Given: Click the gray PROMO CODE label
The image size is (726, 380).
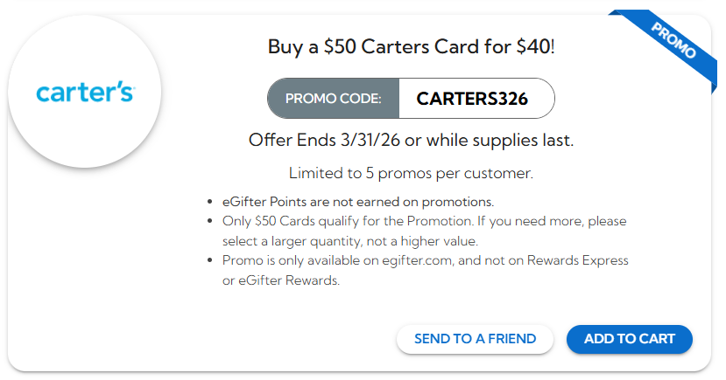Looking at the screenshot, I should [334, 99].
